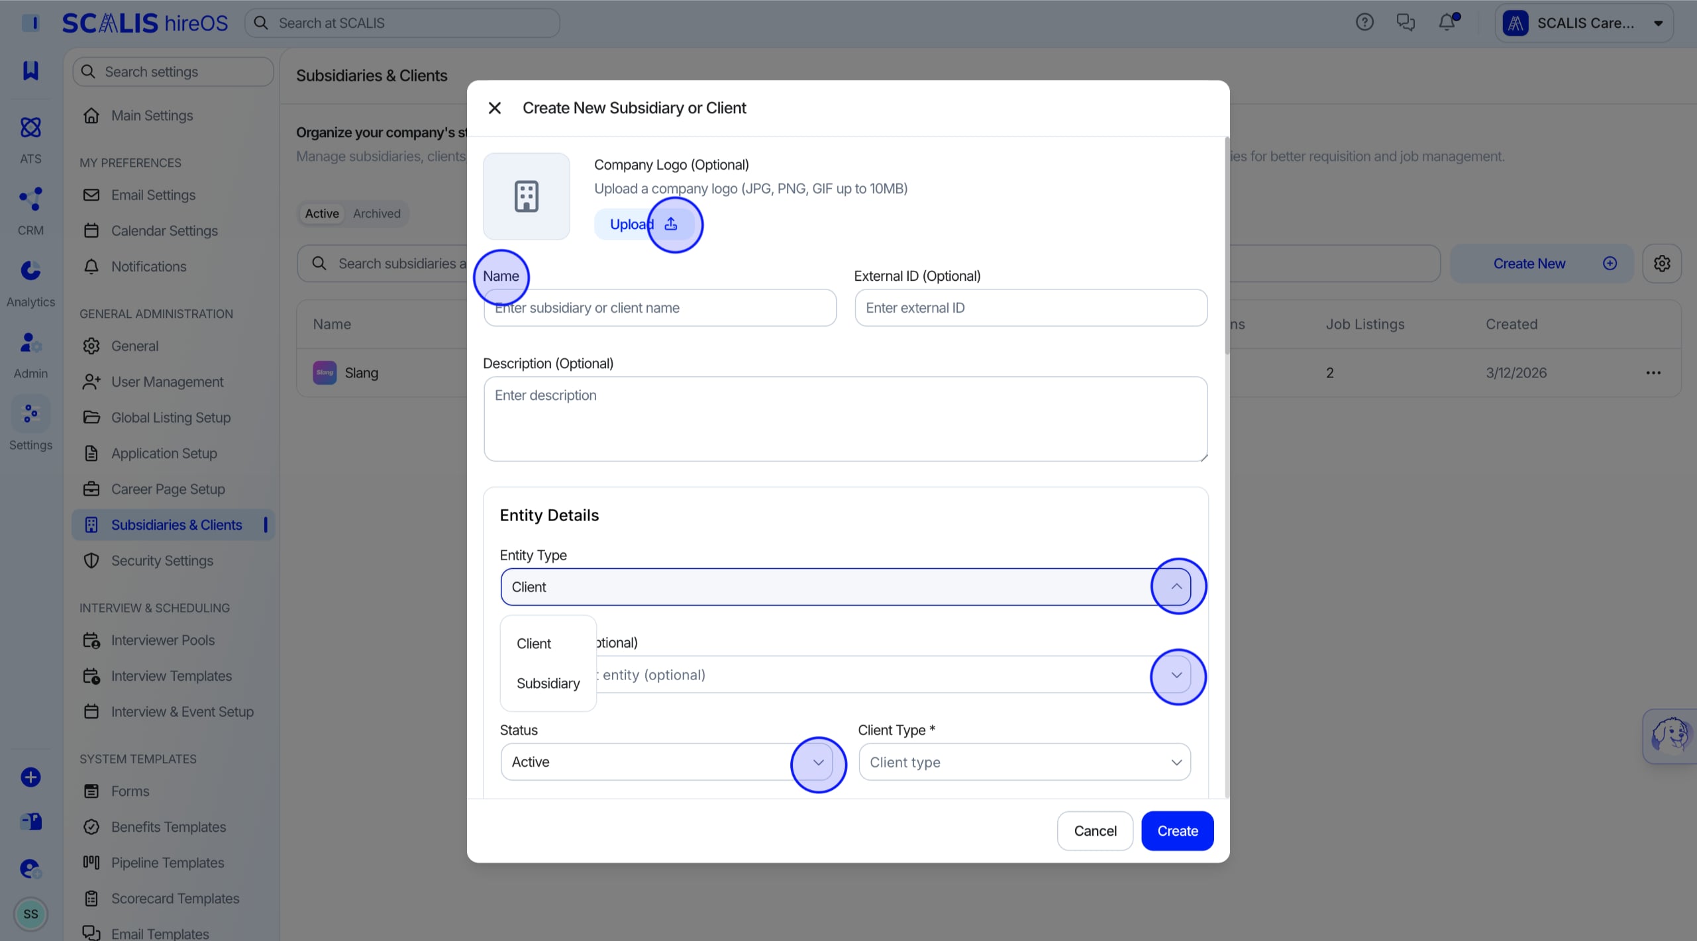Open Pipeline Templates

(x=173, y=862)
